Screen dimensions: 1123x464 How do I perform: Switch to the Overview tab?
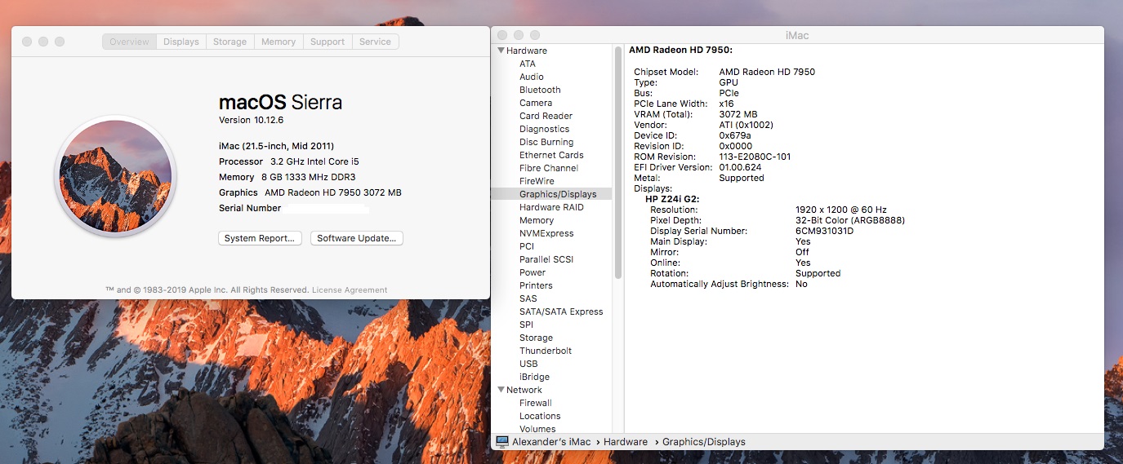(130, 42)
